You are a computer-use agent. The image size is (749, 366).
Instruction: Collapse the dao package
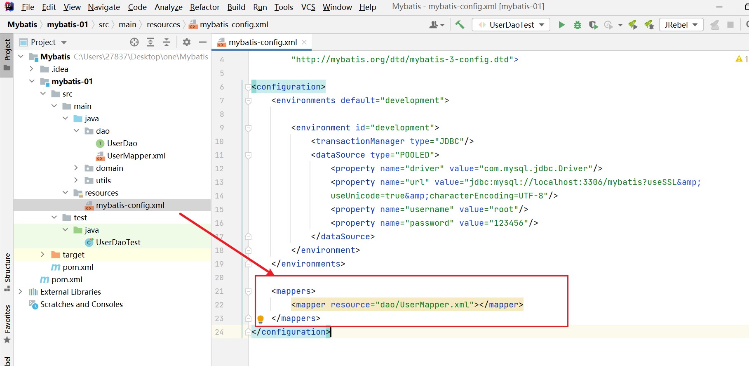[x=76, y=131]
